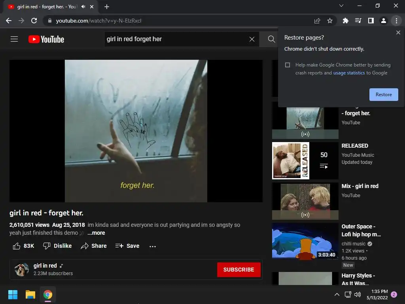Open the more actions ellipsis under the video
The height and width of the screenshot is (304, 405).
(x=153, y=246)
